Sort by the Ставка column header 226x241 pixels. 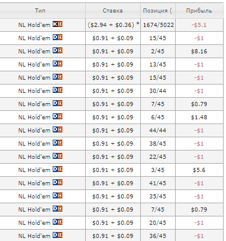tap(113, 10)
